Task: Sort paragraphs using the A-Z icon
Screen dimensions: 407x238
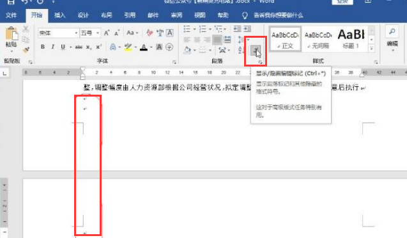Action: tap(240, 50)
